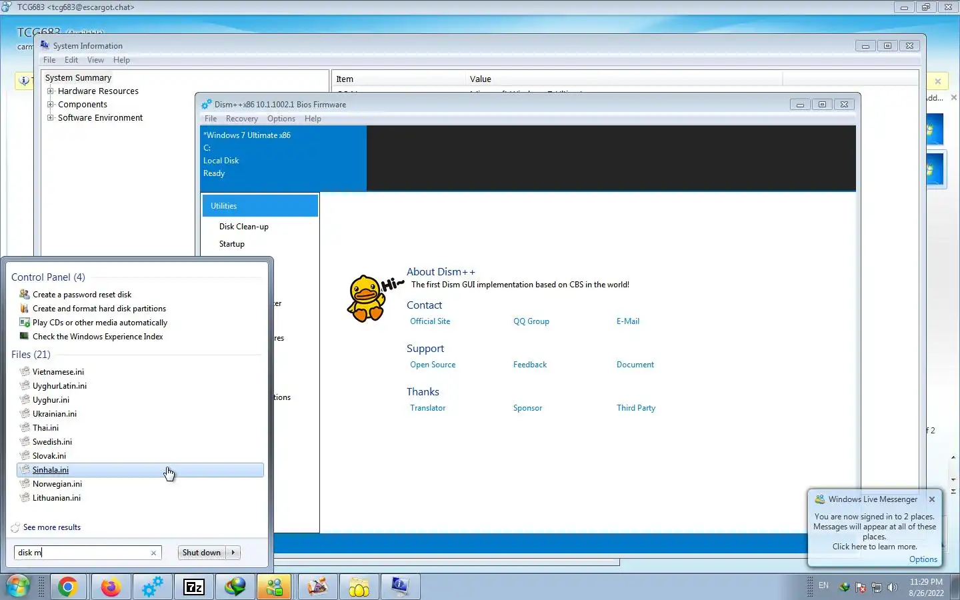The image size is (960, 600).
Task: Click the network tray icon
Action: [877, 587]
